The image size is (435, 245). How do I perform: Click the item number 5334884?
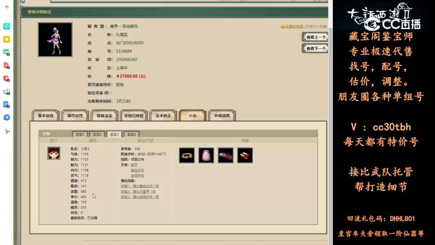point(124,51)
